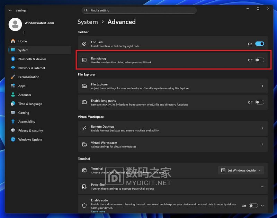Click the back arrow icon in Settings
The width and height of the screenshot is (277, 218).
(x=10, y=10)
